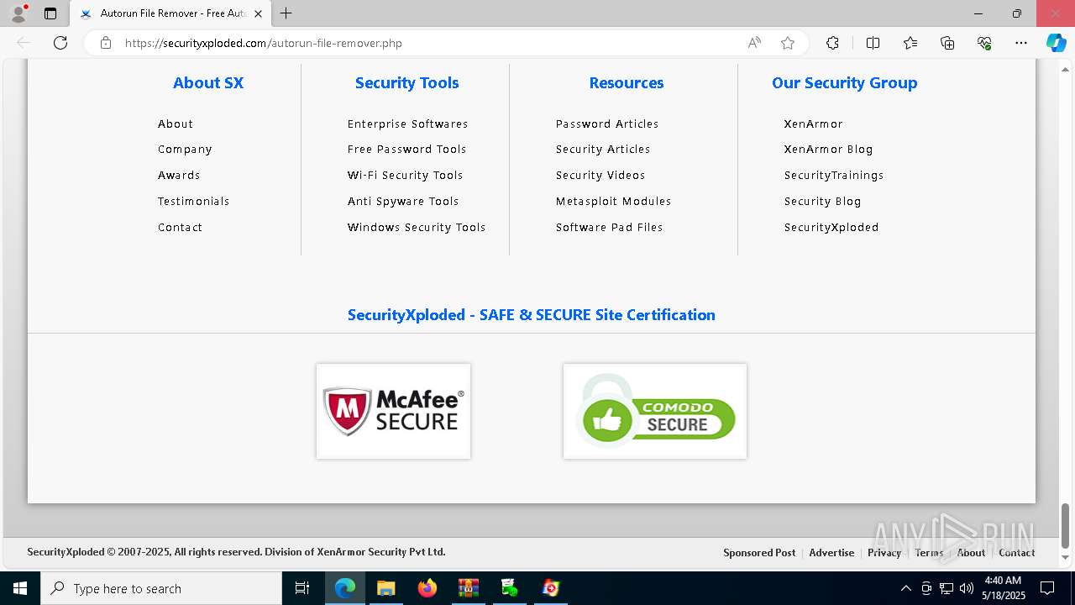Toggle split screen icon
Image resolution: width=1075 pixels, height=605 pixels.
click(x=873, y=43)
